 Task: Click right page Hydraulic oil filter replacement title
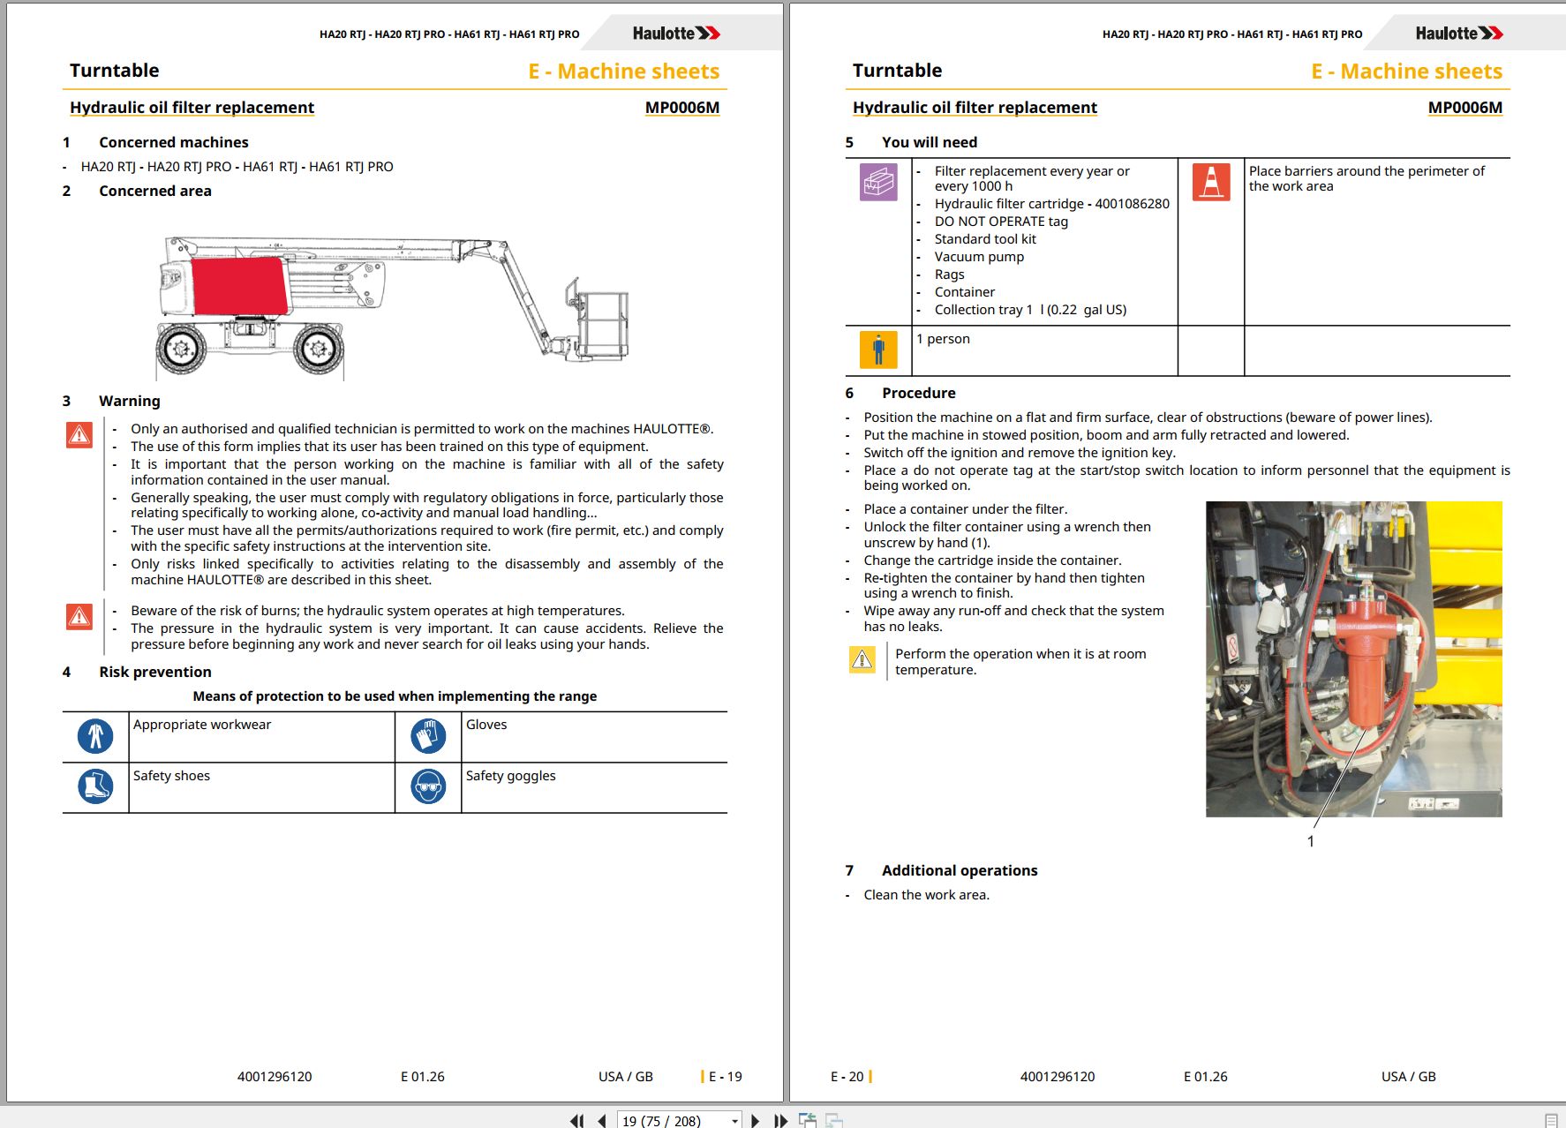point(975,108)
